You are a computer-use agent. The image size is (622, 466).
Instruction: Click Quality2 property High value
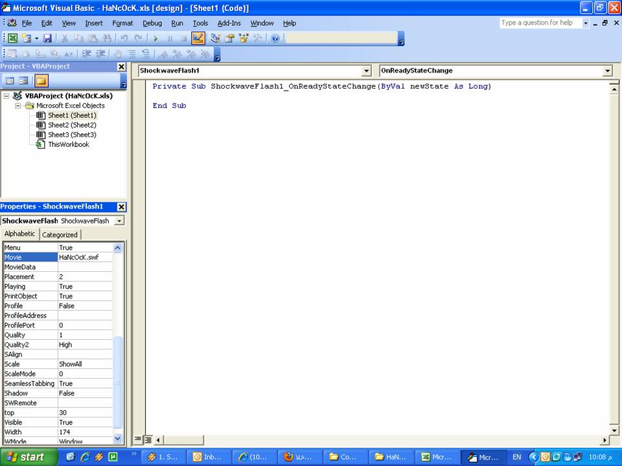coord(86,345)
